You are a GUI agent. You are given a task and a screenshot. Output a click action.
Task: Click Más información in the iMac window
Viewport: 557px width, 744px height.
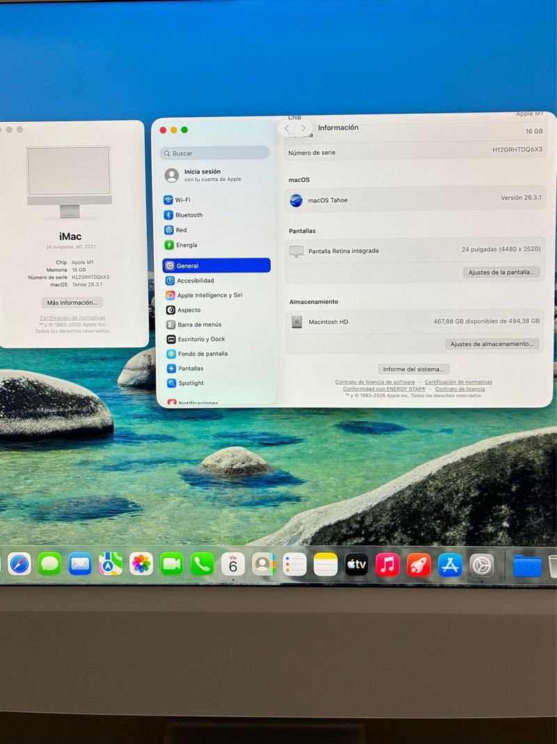(x=72, y=302)
